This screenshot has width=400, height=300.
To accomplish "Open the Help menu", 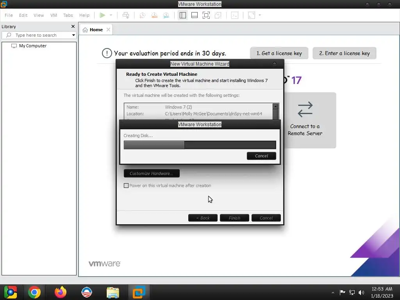I will [84, 15].
